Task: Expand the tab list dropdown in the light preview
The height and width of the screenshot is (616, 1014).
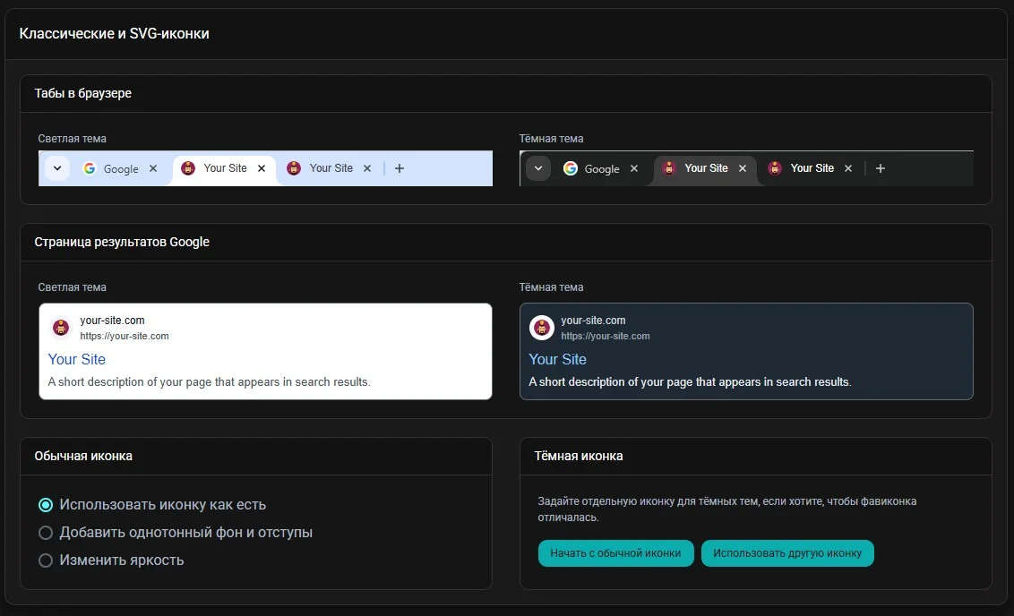Action: (x=56, y=168)
